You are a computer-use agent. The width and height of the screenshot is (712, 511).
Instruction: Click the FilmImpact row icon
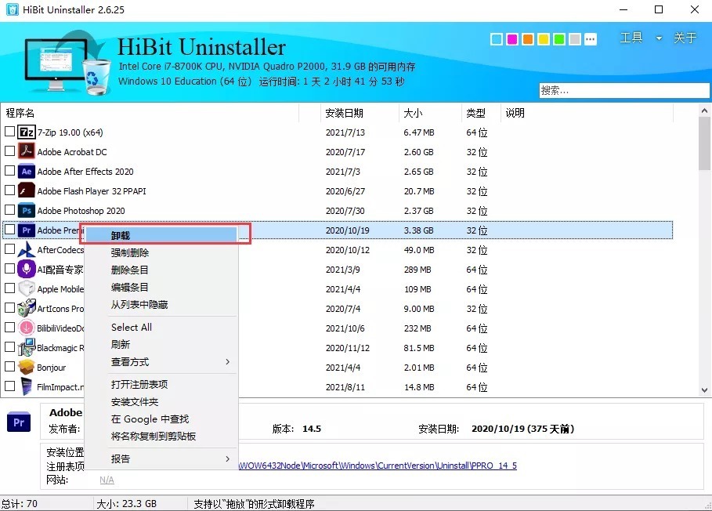pyautogui.click(x=27, y=386)
